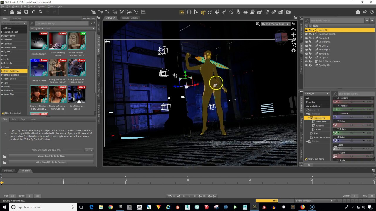Open Firefox from the taskbar
The height and width of the screenshot is (211, 376).
[303, 207]
